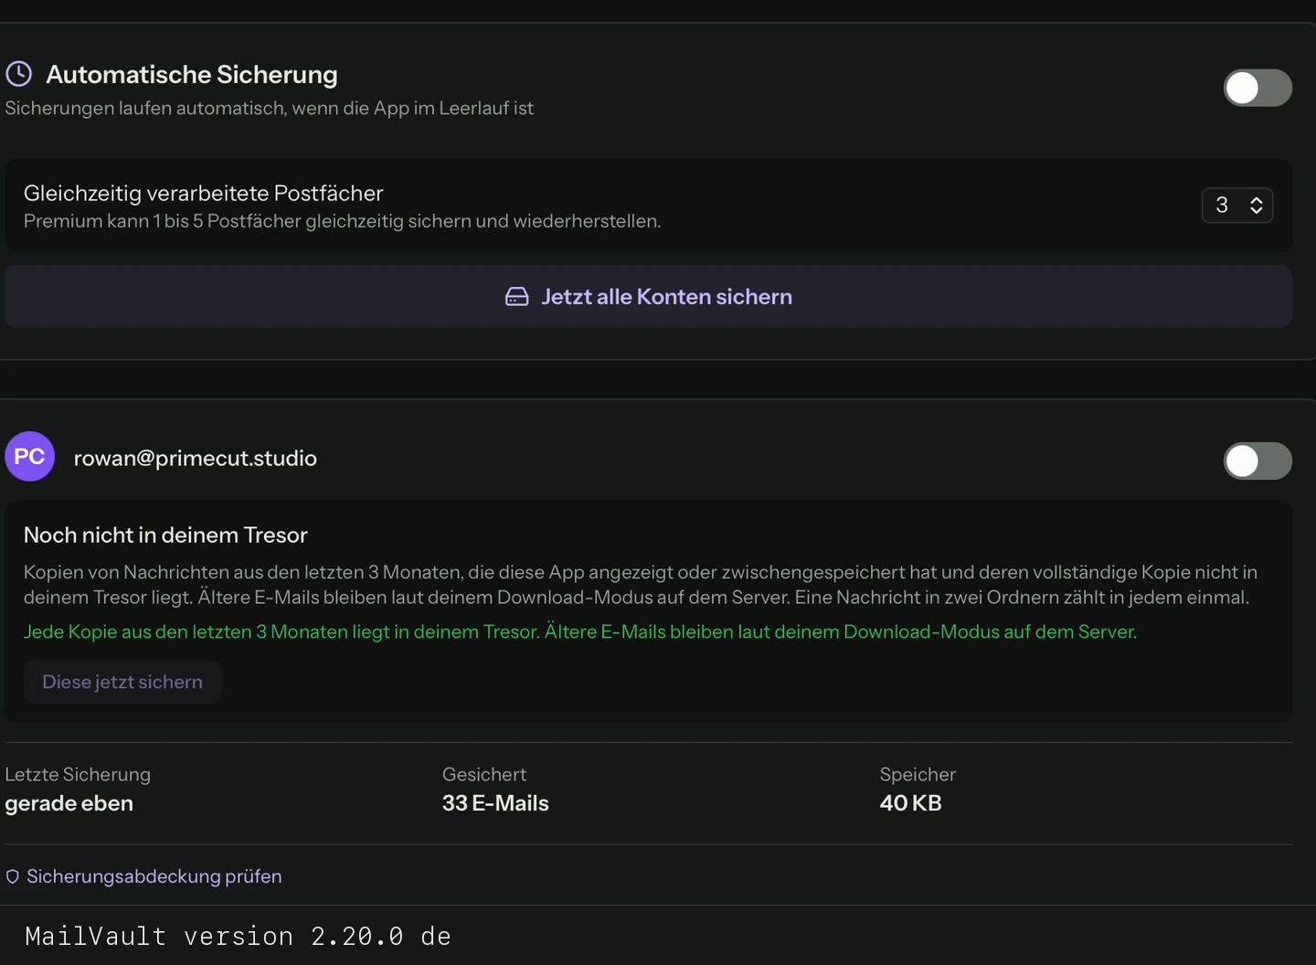Click the 'Premium kann 1 bis 5 Postfächer' hint
Screen dimensions: 1316x965
click(x=343, y=221)
